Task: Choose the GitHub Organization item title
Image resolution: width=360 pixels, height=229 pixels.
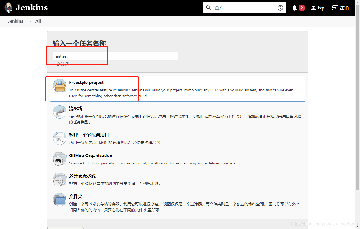Action: click(x=91, y=156)
